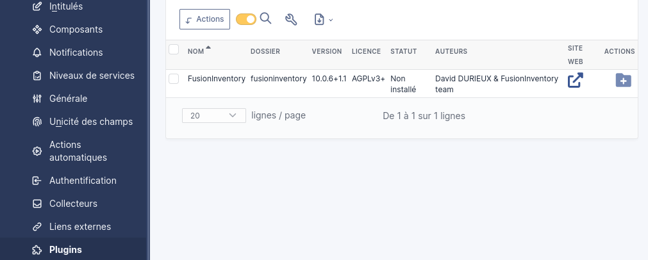Image resolution: width=648 pixels, height=260 pixels.
Task: Tick the FusionInventory row checkbox
Action: [174, 79]
